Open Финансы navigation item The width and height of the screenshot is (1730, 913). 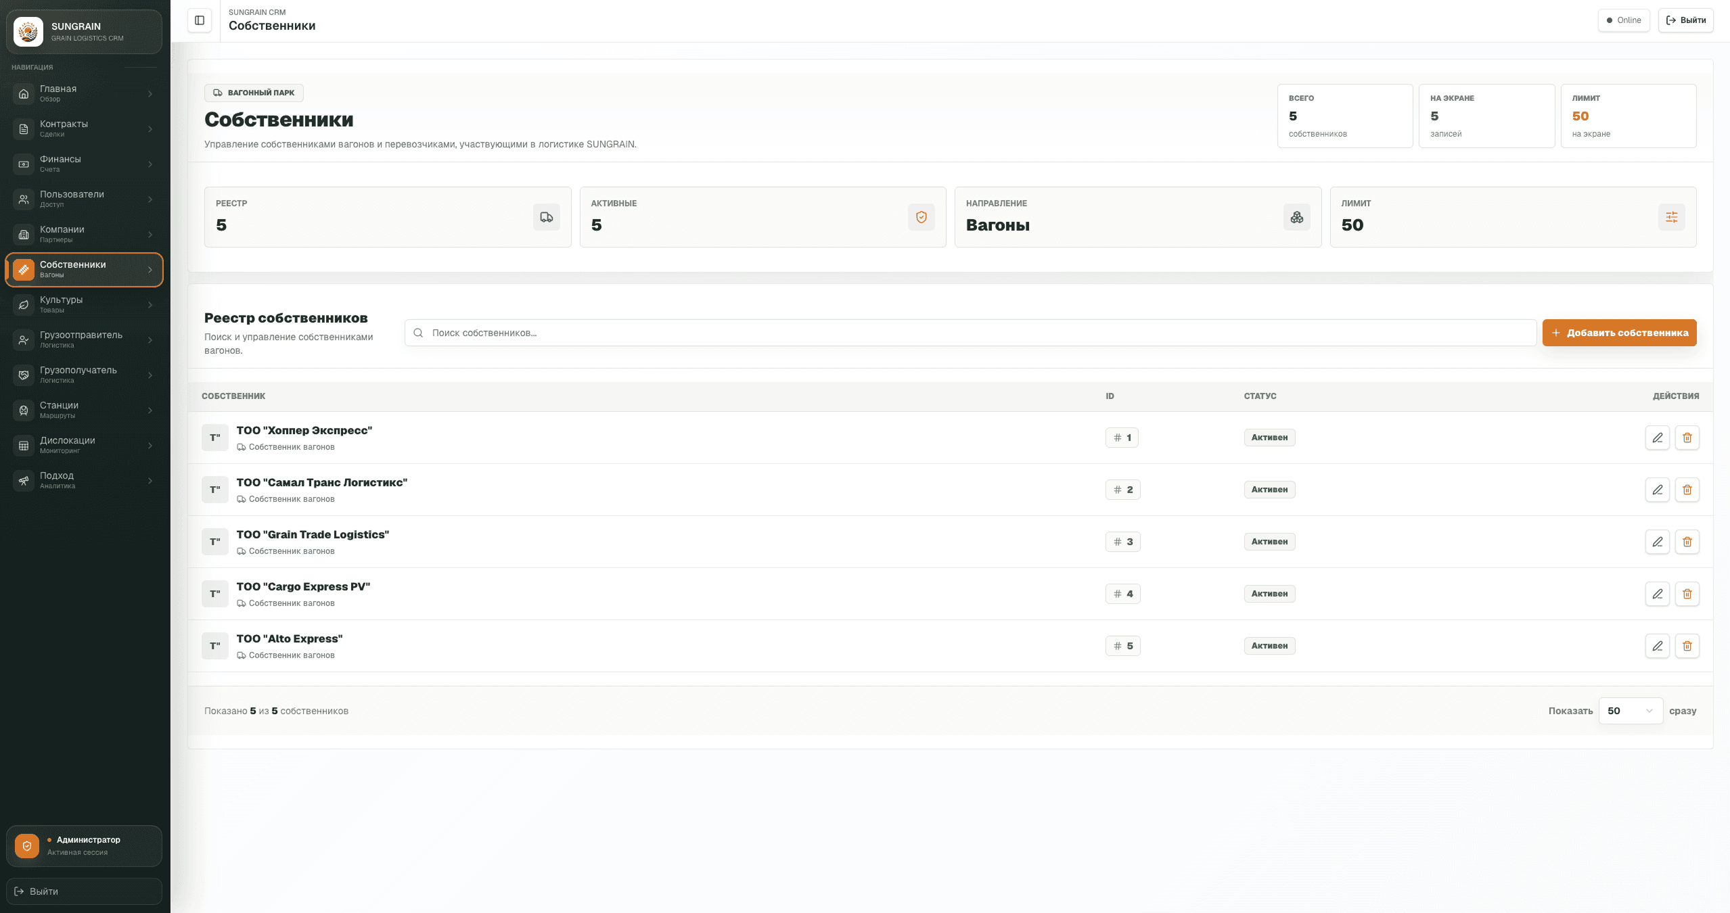[84, 164]
